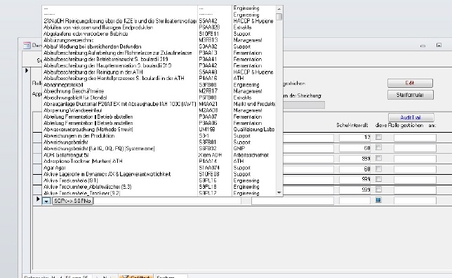Click 'Qualifizierung Labo' department cell
This screenshot has width=452, height=278.
point(253,129)
